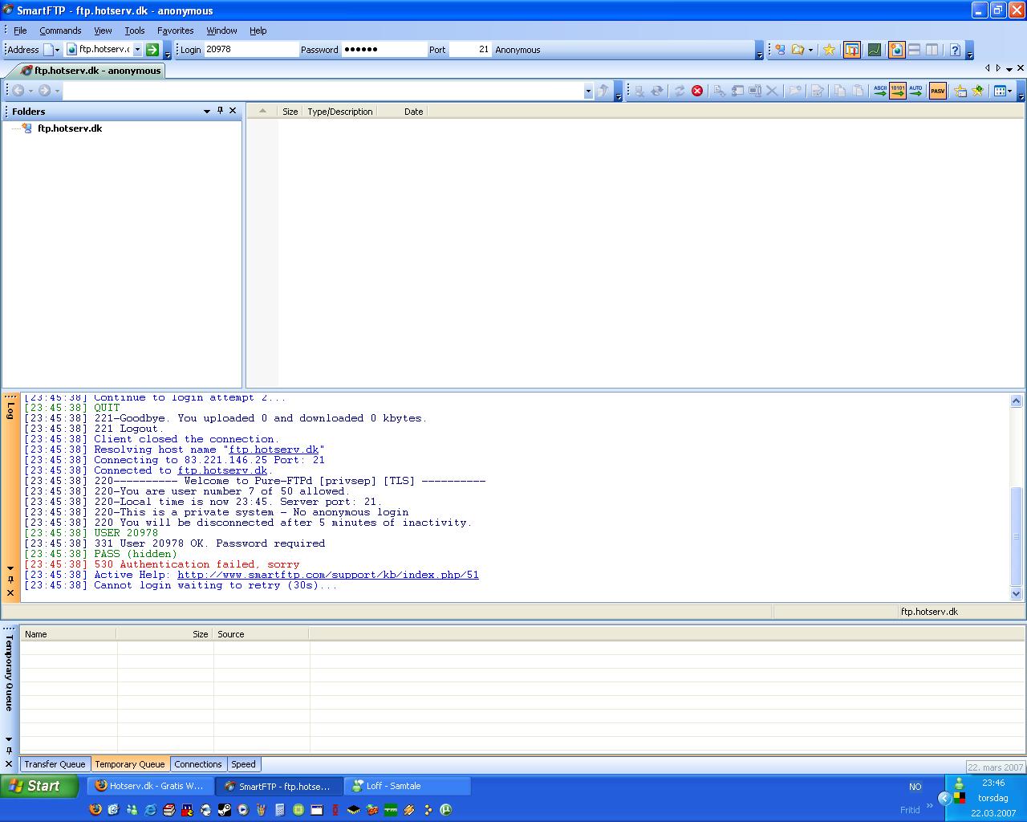Click the New Folder icon
This screenshot has height=822, width=1027.
click(x=794, y=91)
